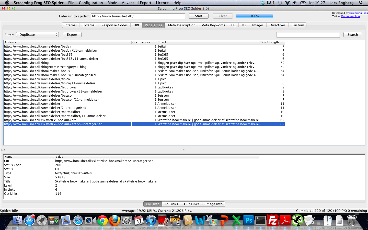Screen dimensions: 368x230
Task: Switch to the Images tab
Action: point(258,25)
